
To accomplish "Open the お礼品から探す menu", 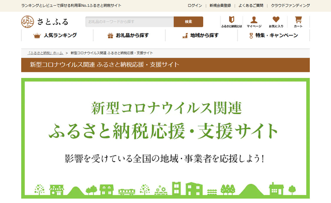I will coord(129,36).
